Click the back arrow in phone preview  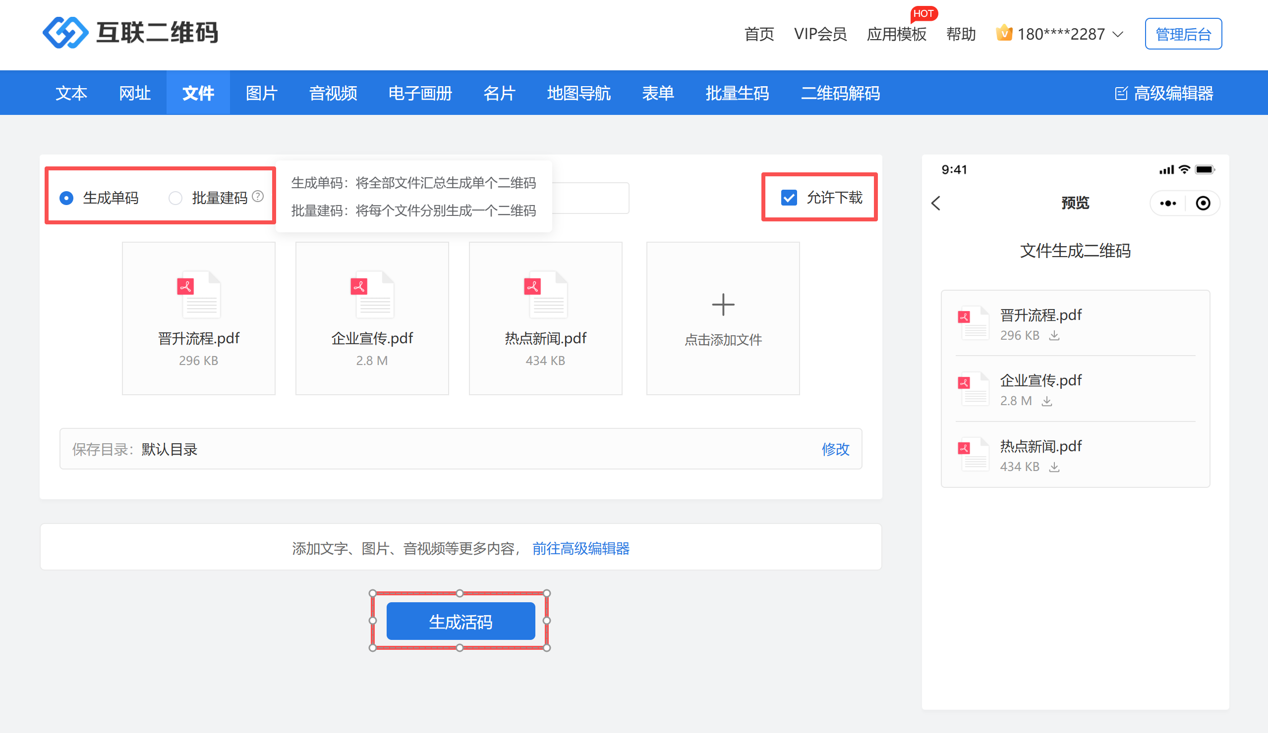(936, 203)
